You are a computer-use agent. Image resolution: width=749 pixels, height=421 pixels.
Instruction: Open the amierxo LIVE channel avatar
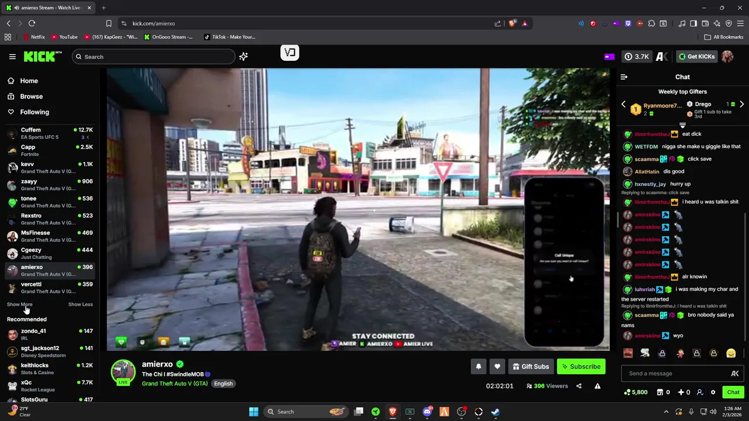click(x=123, y=372)
